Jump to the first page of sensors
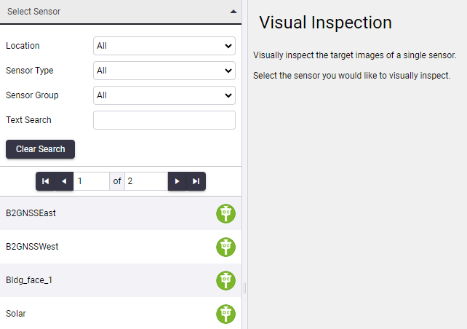Viewport: 467px width, 329px height. [x=45, y=181]
